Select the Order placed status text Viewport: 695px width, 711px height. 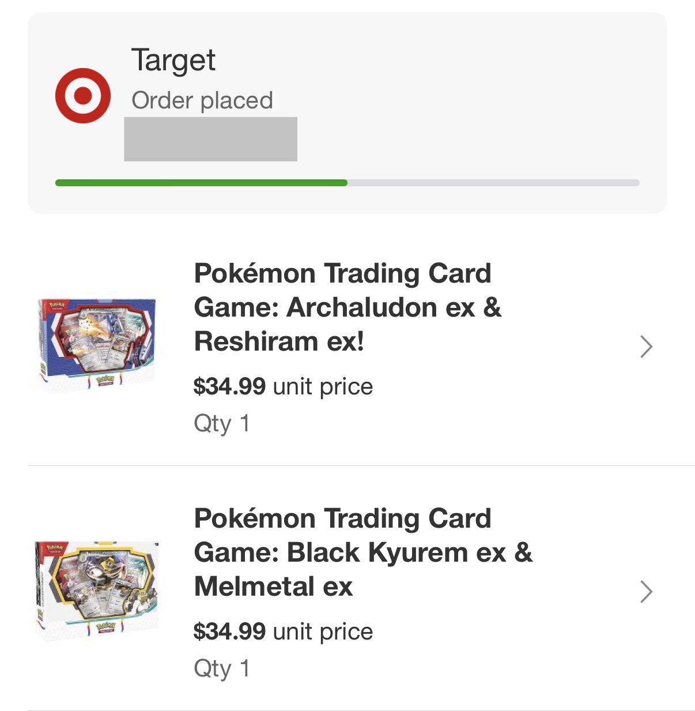pos(202,100)
